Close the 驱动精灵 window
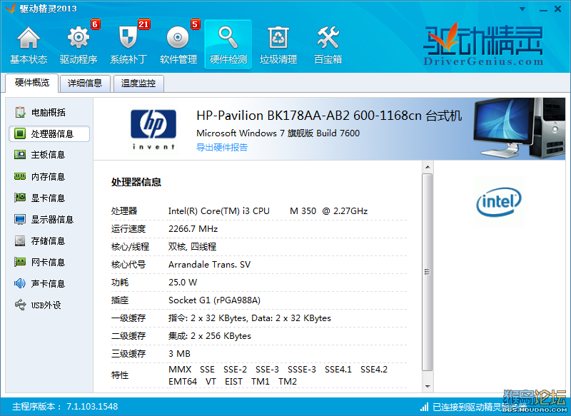The height and width of the screenshot is (416, 571). [x=557, y=9]
